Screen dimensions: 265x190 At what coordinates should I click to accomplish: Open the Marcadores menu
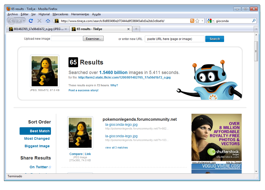point(60,14)
